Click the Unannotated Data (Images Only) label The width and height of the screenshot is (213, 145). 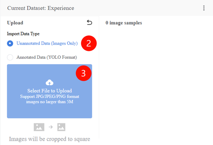tap(47, 43)
